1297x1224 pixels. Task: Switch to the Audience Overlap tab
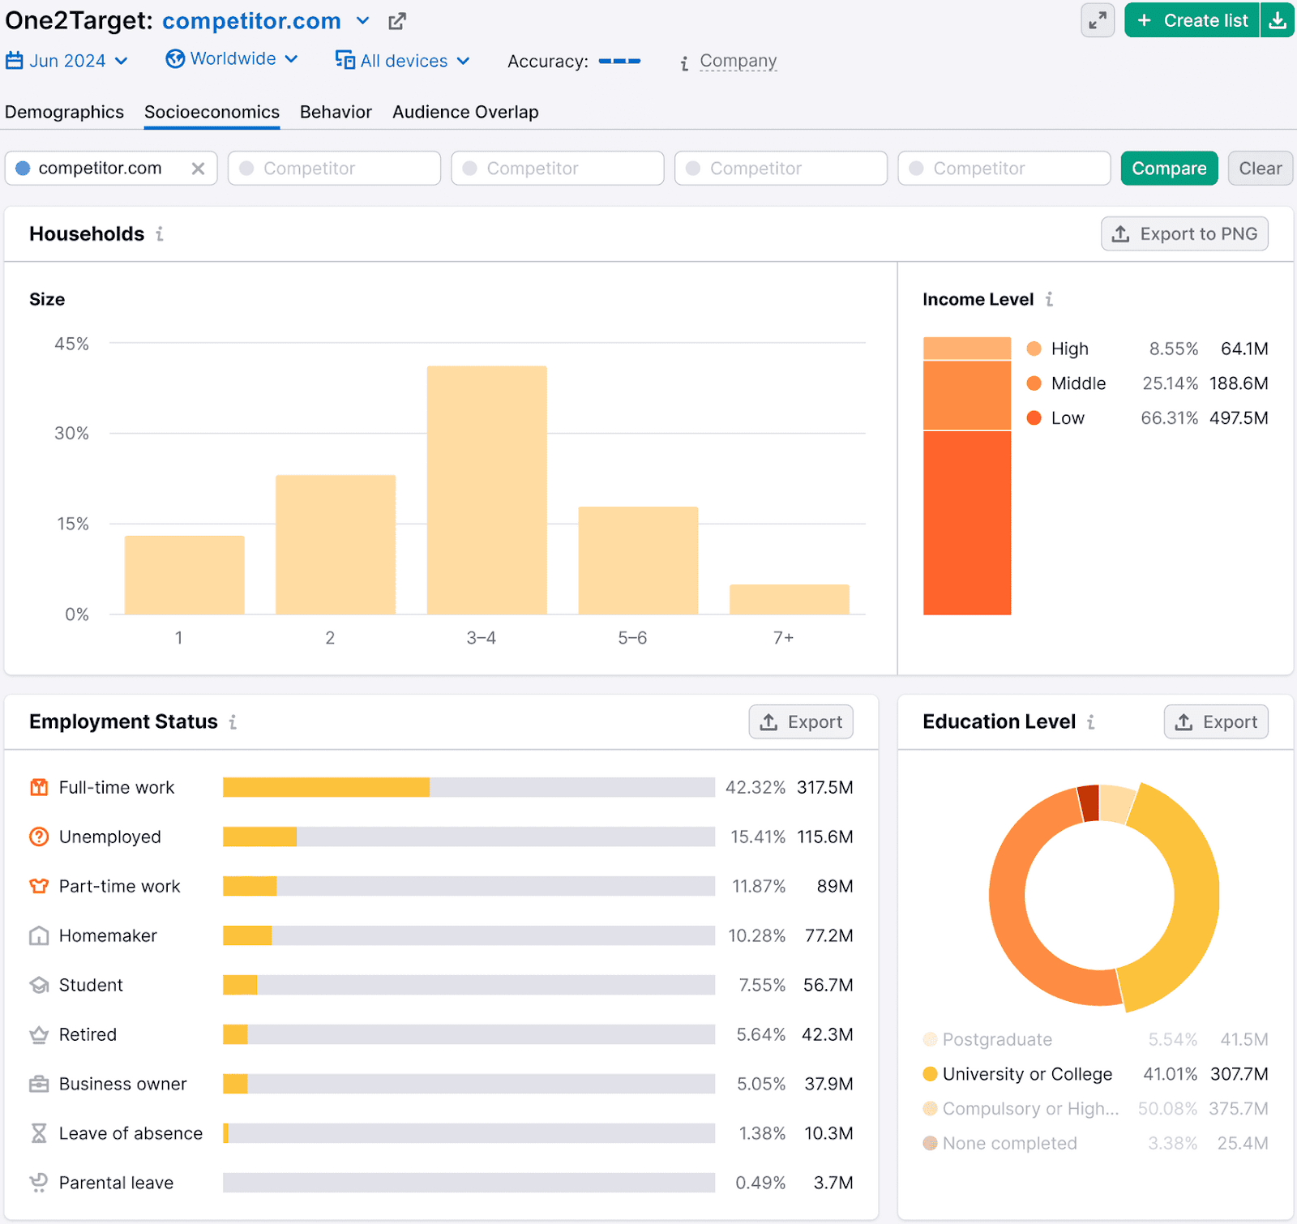465,112
